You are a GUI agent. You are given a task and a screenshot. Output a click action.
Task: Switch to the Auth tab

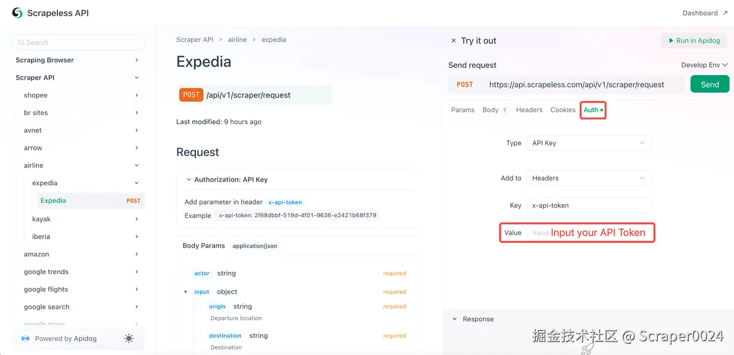[x=592, y=110]
